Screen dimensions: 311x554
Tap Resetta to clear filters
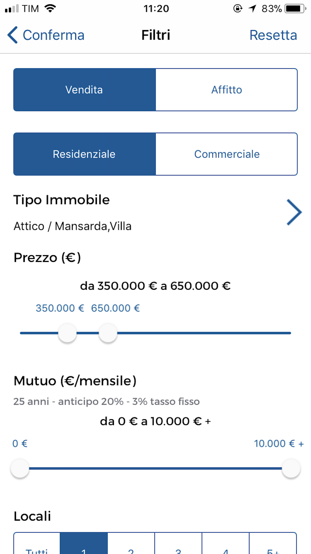point(273,35)
